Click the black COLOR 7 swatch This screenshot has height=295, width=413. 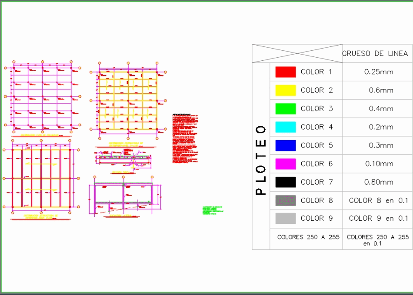click(285, 182)
